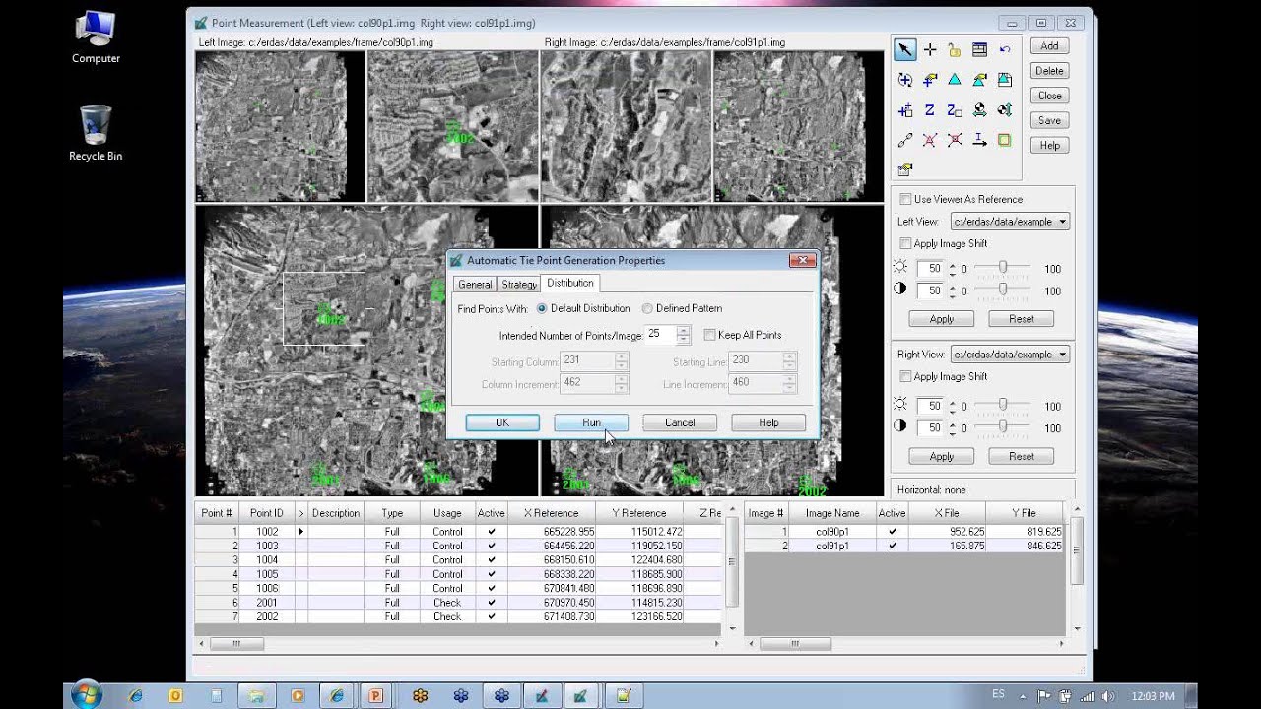Click the blue Z elevation icon

pyautogui.click(x=930, y=110)
